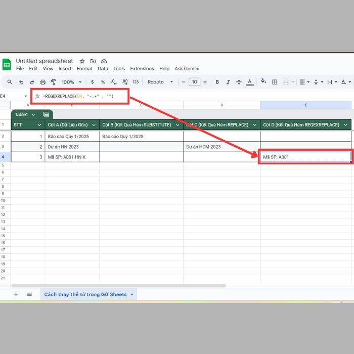Select cell 'Dự án HN-2023'
Image resolution: width=354 pixels, height=354 pixels.
click(x=72, y=147)
